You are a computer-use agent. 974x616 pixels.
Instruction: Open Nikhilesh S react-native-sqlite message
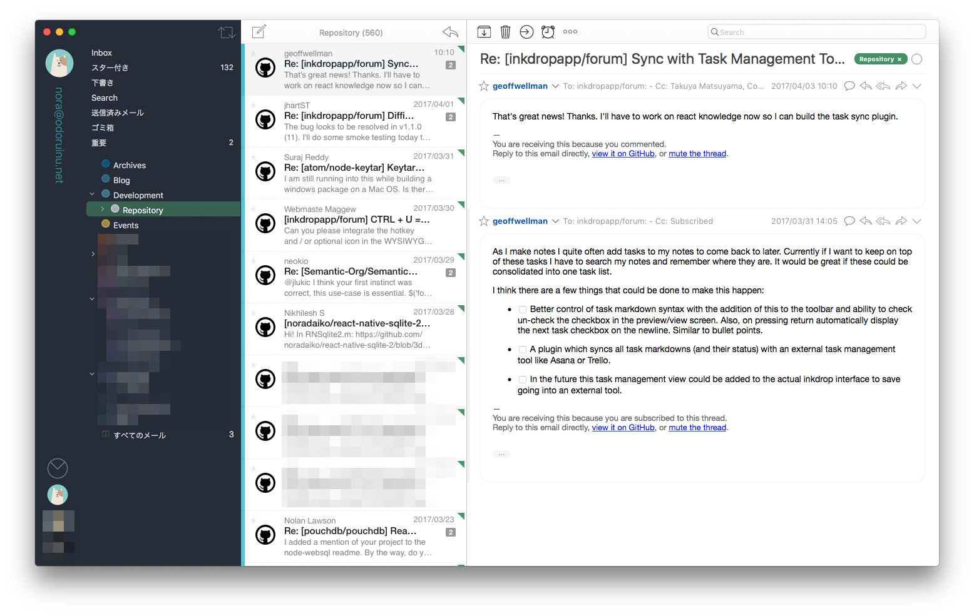click(356, 329)
